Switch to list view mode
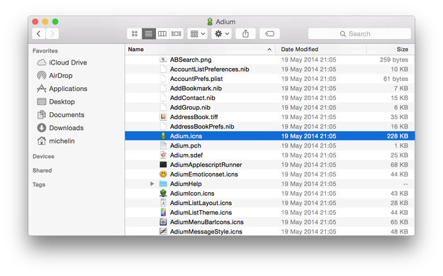This screenshot has height=276, width=443. click(x=149, y=34)
